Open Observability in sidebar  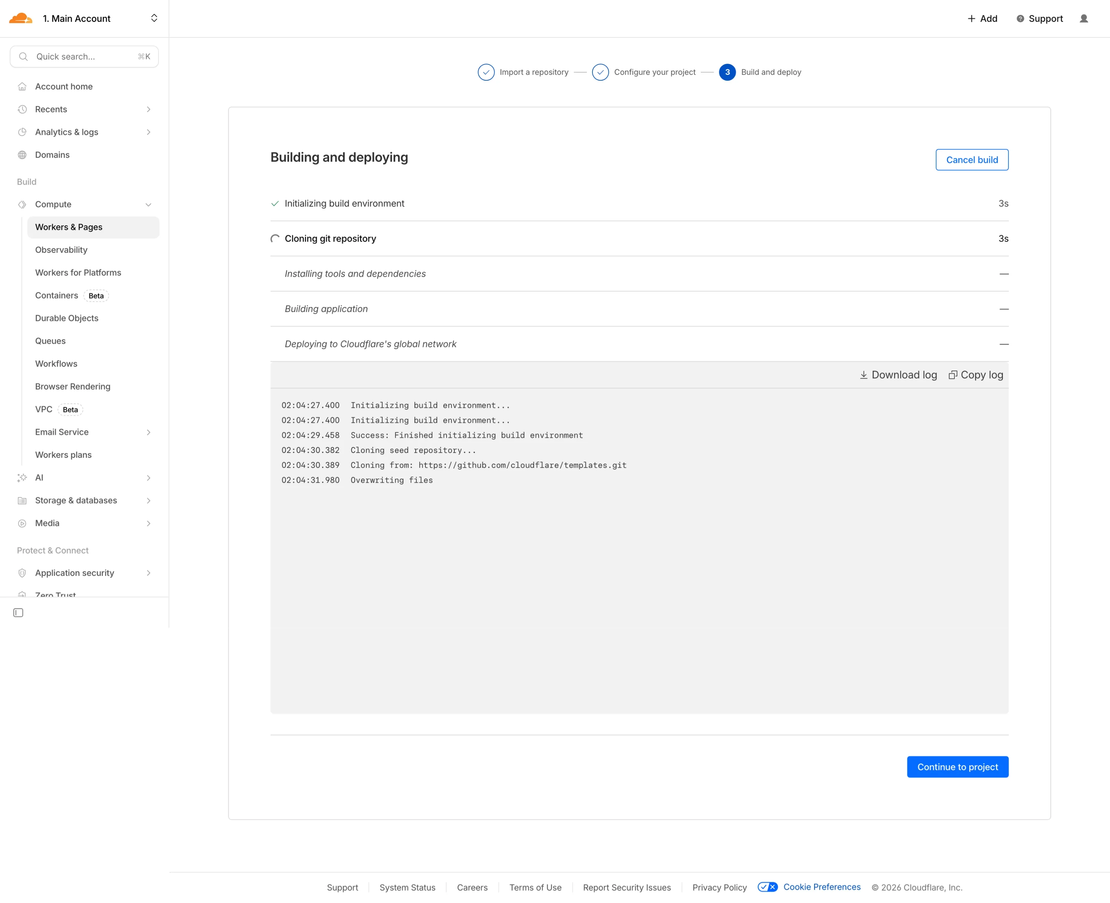(x=61, y=250)
